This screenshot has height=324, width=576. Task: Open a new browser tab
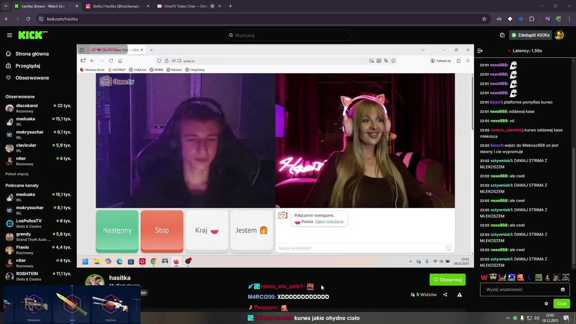pyautogui.click(x=230, y=6)
